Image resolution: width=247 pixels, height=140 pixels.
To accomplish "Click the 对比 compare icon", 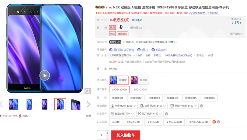I will 20,116.
